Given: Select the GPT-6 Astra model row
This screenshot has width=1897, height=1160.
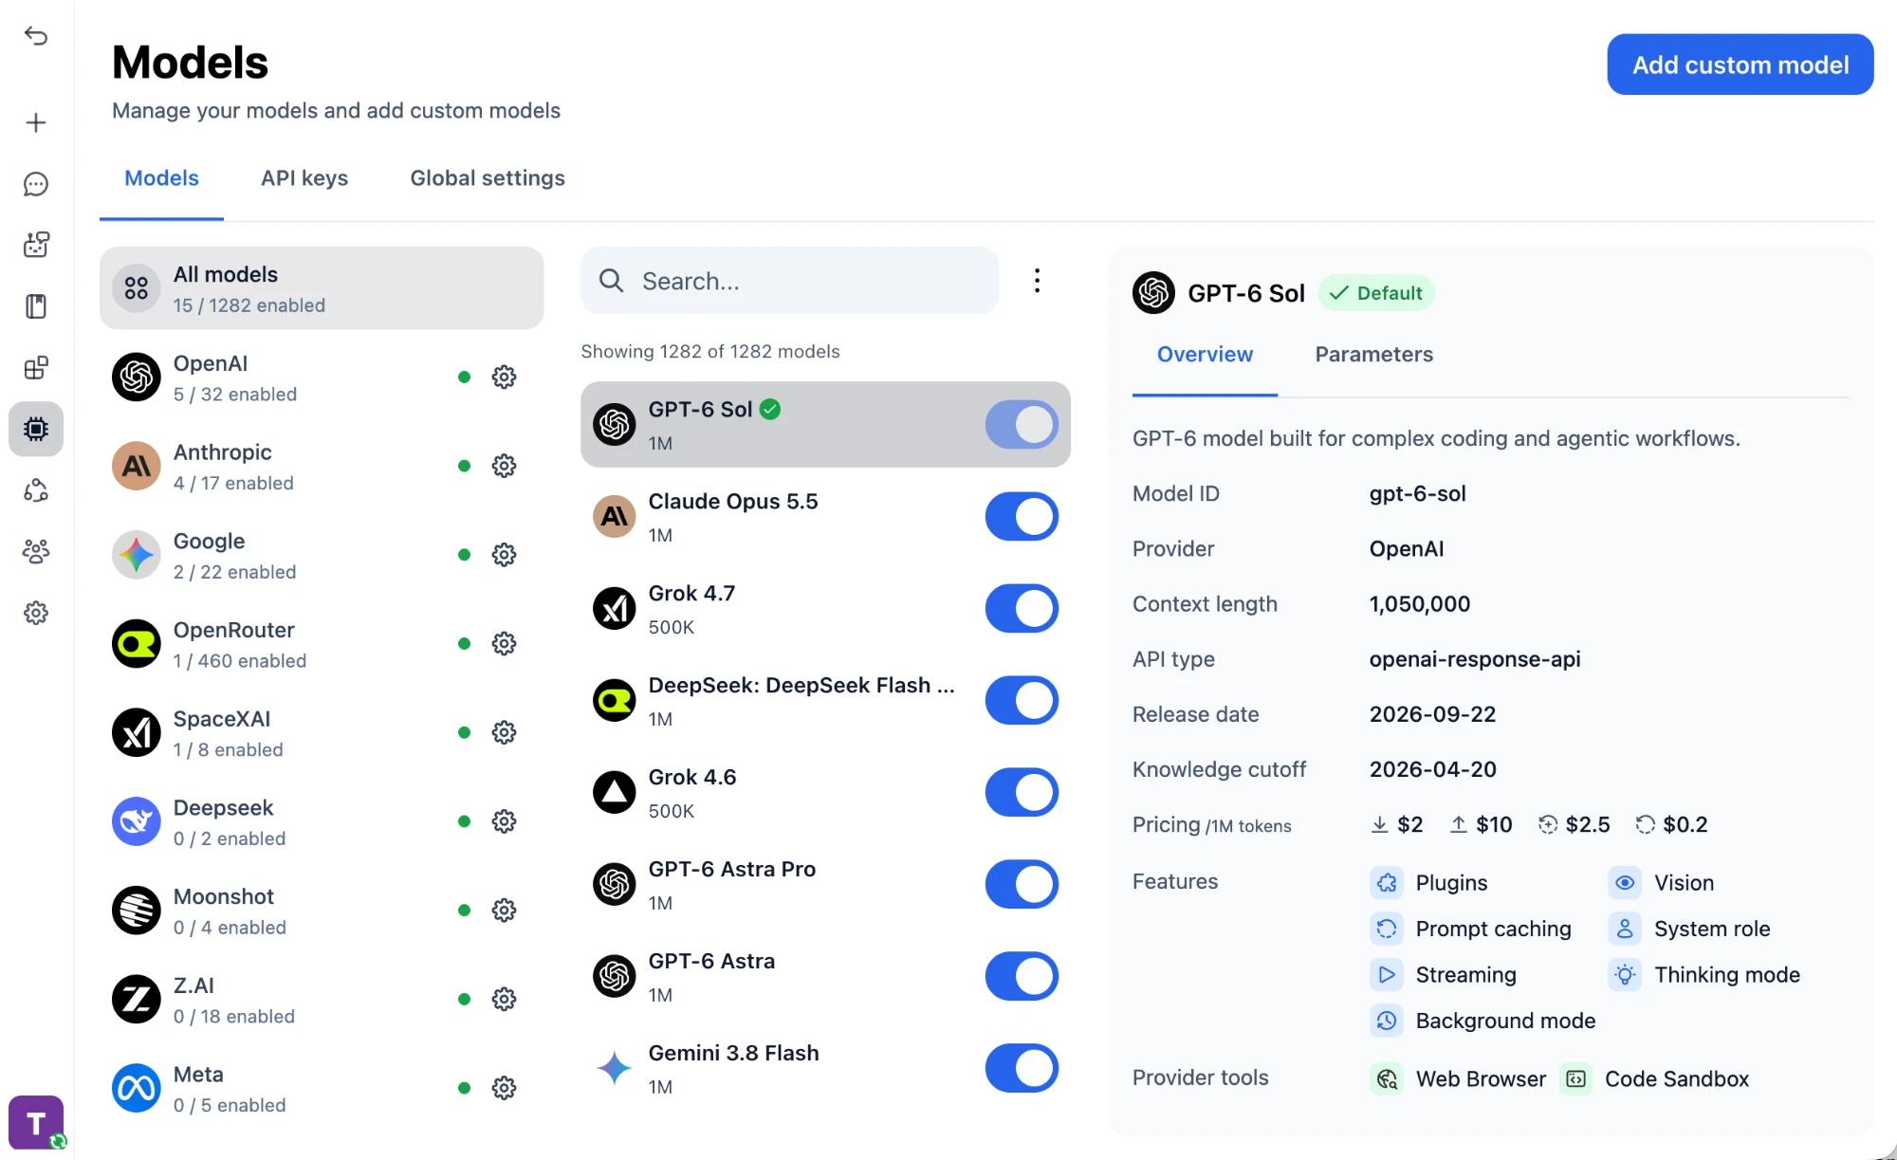Looking at the screenshot, I should tap(825, 977).
